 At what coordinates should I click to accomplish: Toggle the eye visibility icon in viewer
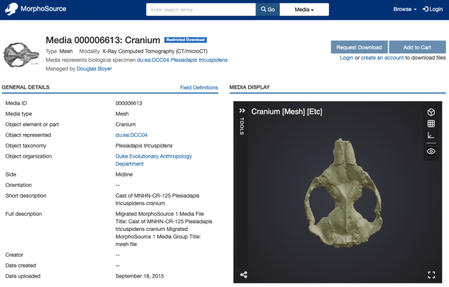click(x=431, y=151)
